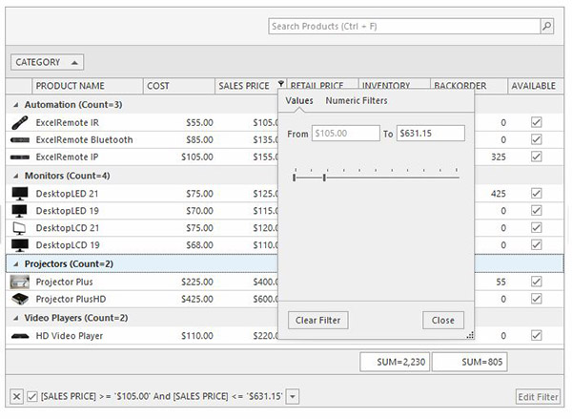
Task: Click the Projector Plus product icon
Action: (x=19, y=283)
